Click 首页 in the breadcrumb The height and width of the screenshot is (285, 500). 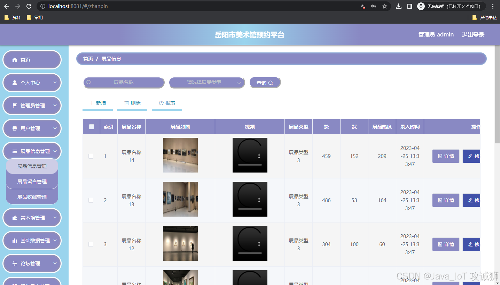[x=88, y=59]
